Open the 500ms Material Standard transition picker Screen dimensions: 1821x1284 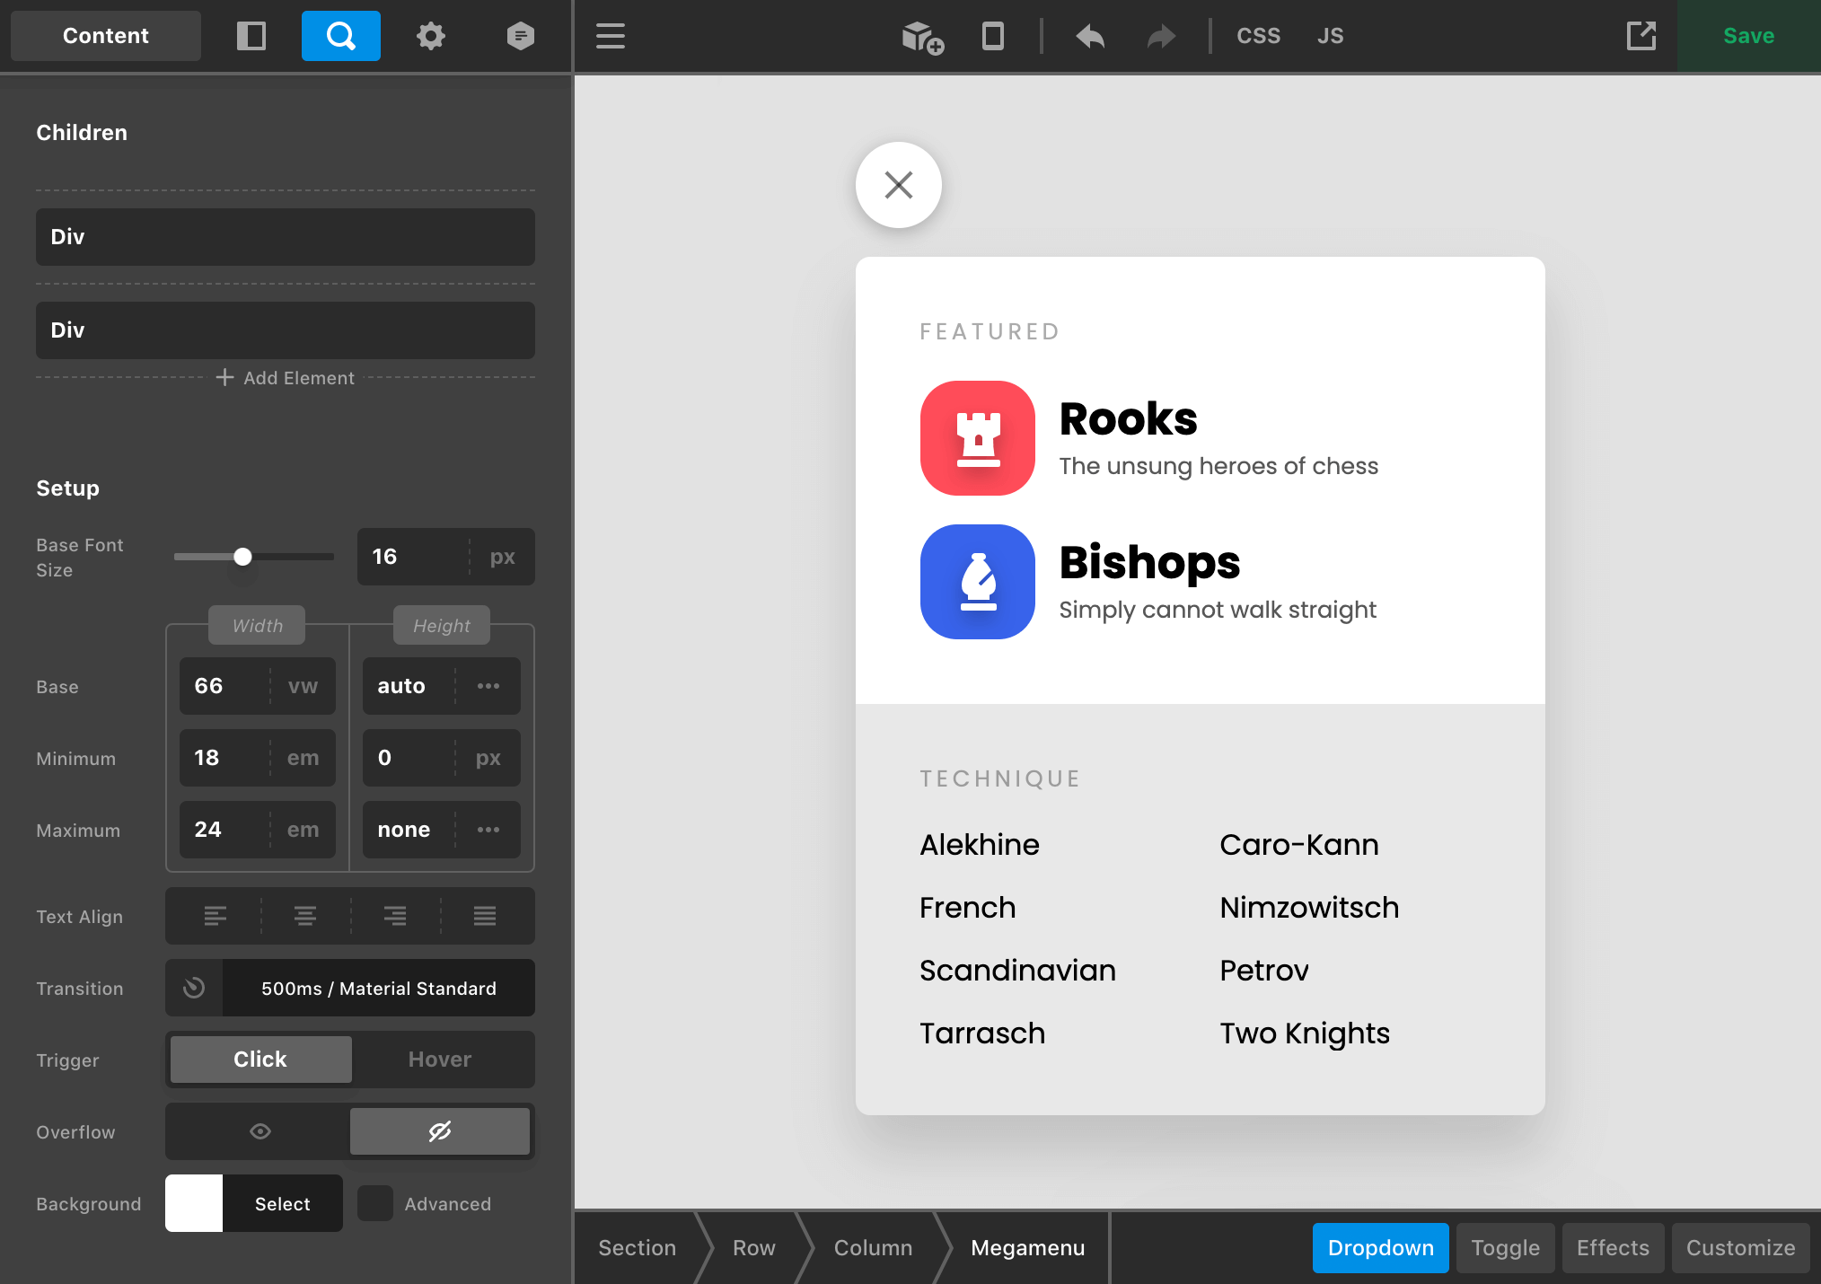tap(377, 988)
